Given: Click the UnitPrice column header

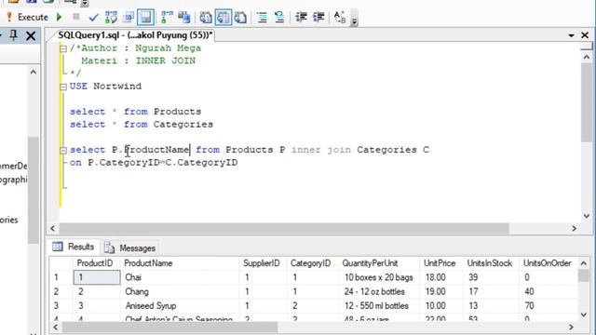Looking at the screenshot, I should pyautogui.click(x=440, y=263).
